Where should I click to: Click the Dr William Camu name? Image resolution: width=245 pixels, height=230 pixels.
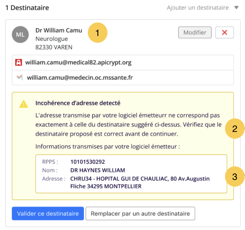(59, 30)
